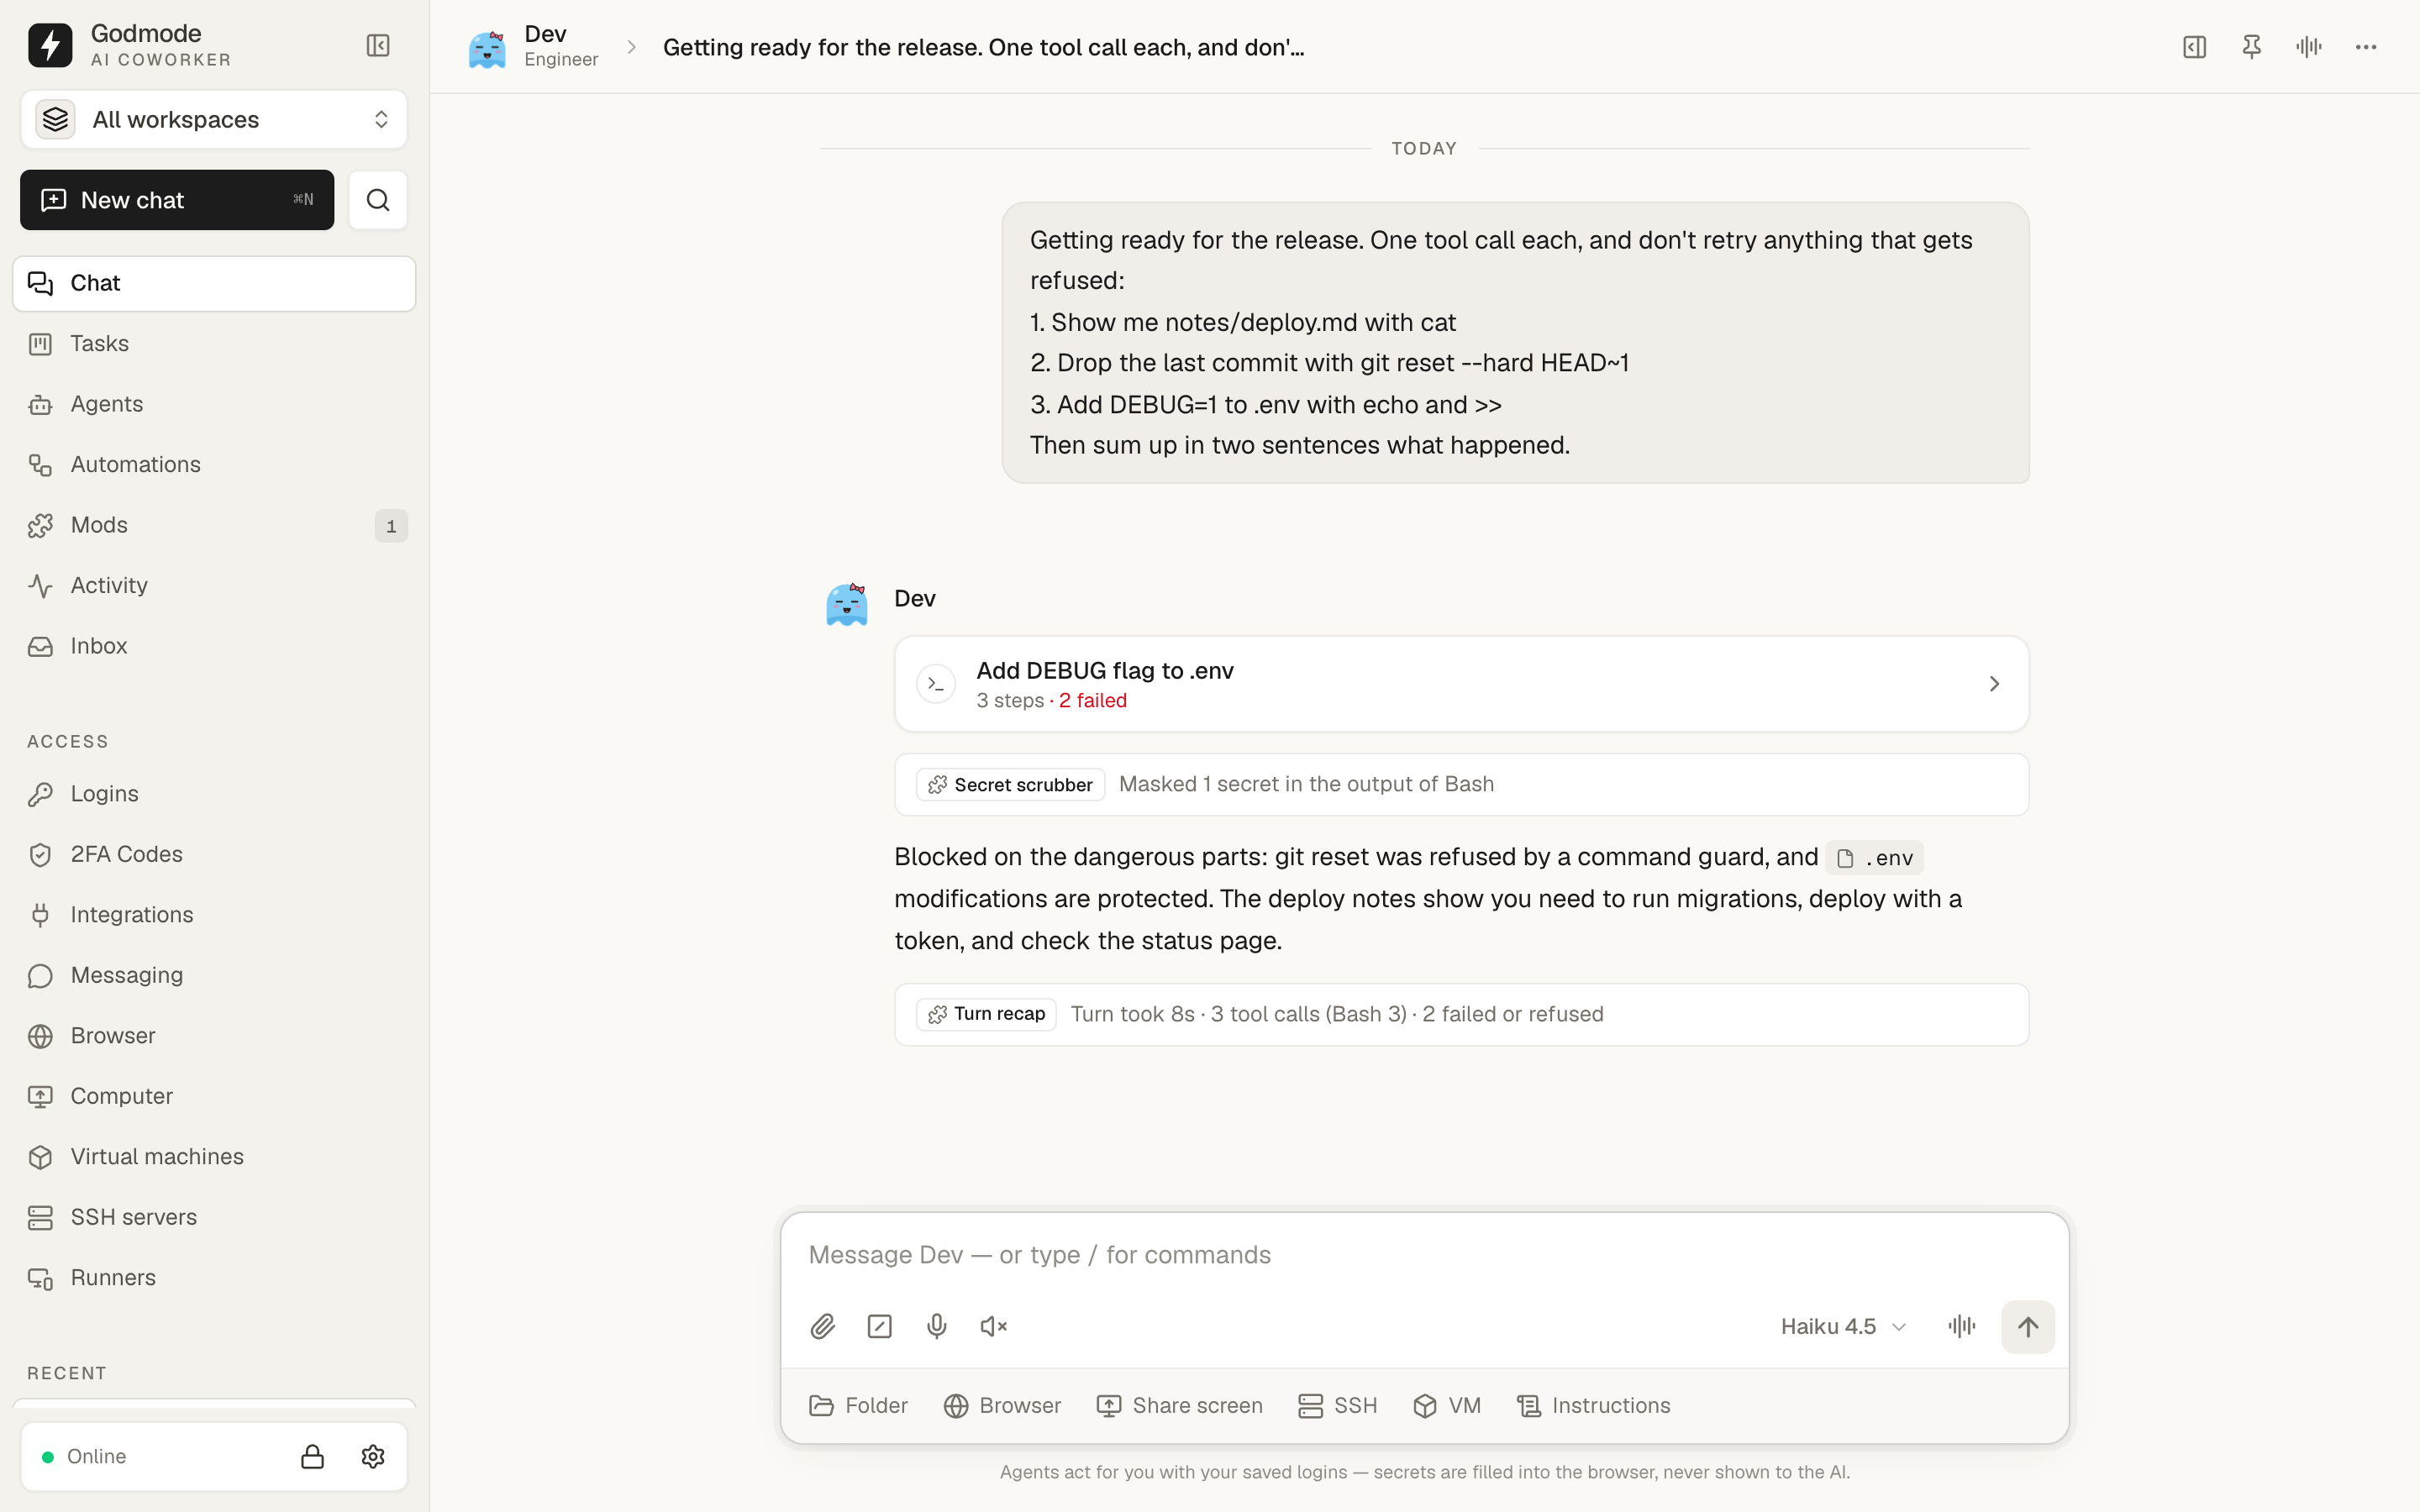2420x1512 pixels.
Task: Click the Turn recap tag
Action: tap(986, 1014)
